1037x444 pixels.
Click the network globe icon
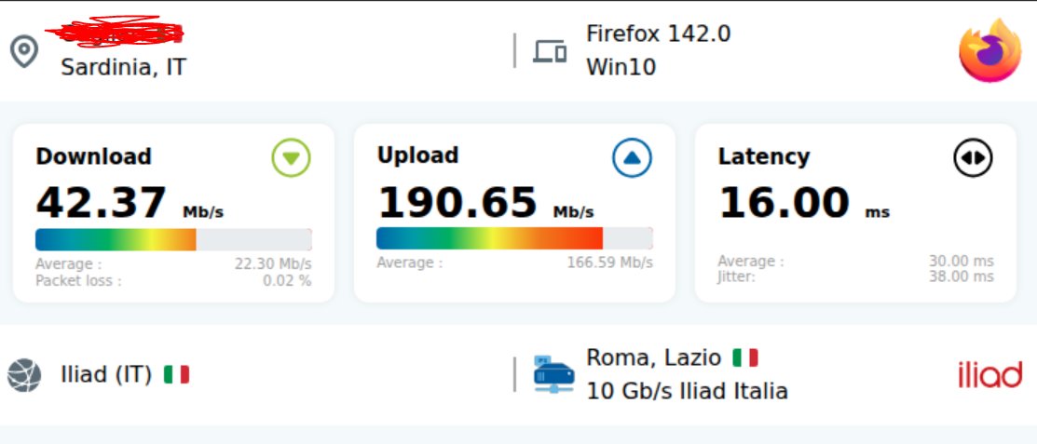[x=24, y=375]
